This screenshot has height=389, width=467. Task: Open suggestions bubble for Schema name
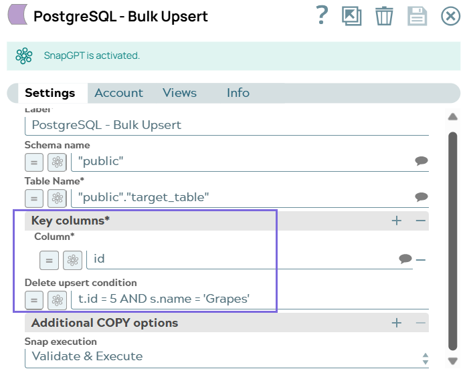point(422,161)
